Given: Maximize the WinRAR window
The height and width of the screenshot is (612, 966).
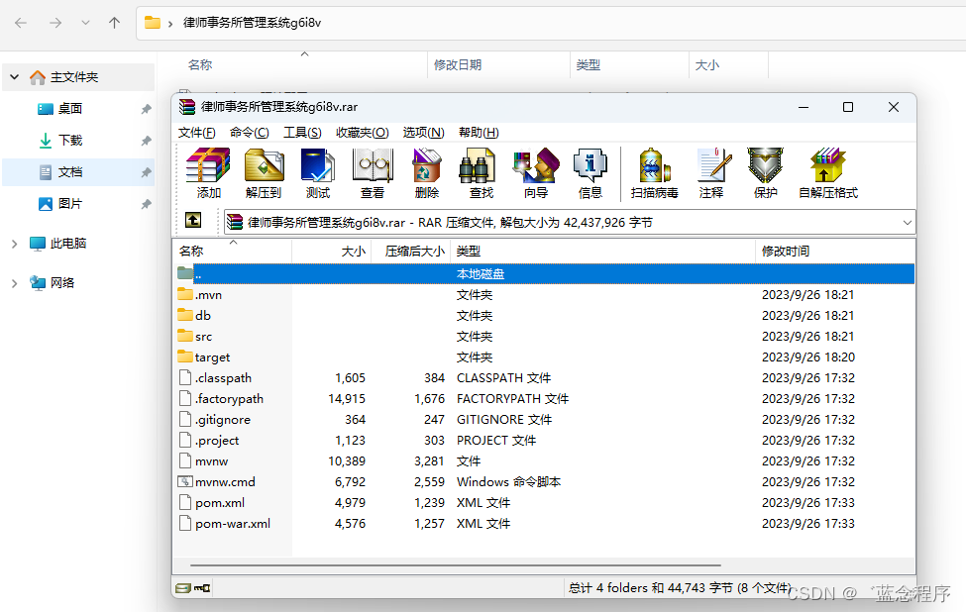Looking at the screenshot, I should pyautogui.click(x=848, y=107).
